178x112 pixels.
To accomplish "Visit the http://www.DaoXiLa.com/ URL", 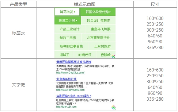I will (70, 73).
